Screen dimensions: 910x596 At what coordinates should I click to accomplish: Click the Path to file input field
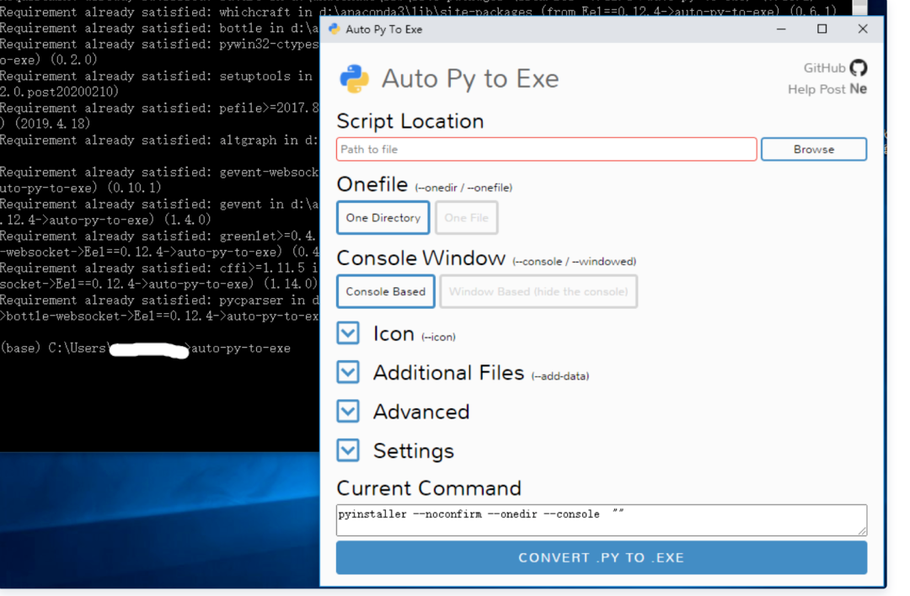click(x=546, y=149)
